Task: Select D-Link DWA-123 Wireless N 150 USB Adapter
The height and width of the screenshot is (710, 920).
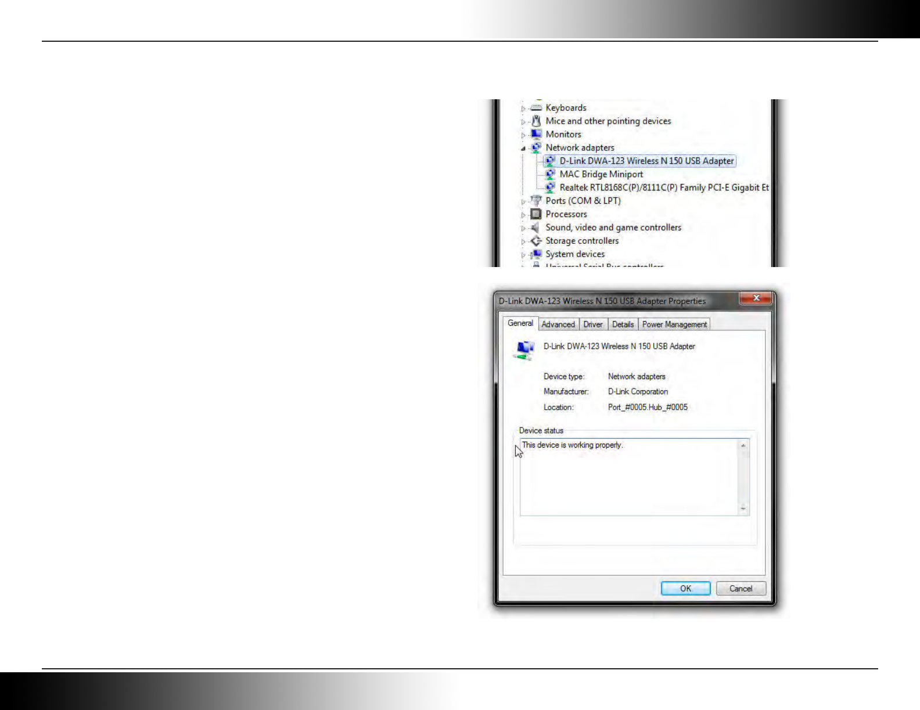Action: click(646, 161)
